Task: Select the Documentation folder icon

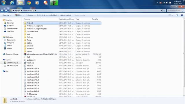Action: (25, 31)
